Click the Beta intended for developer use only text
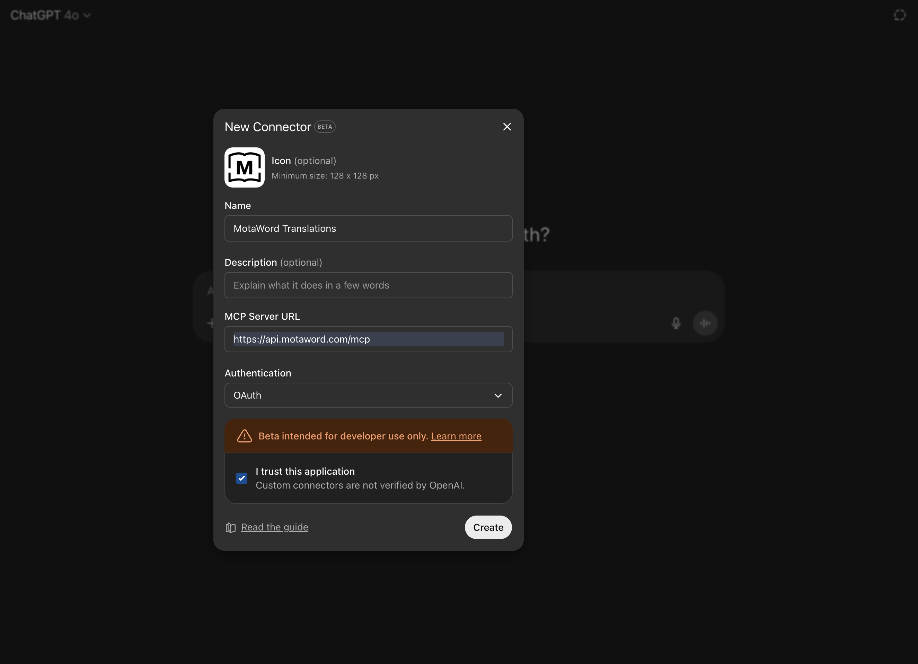Screen dimensions: 918x664 pyautogui.click(x=343, y=436)
